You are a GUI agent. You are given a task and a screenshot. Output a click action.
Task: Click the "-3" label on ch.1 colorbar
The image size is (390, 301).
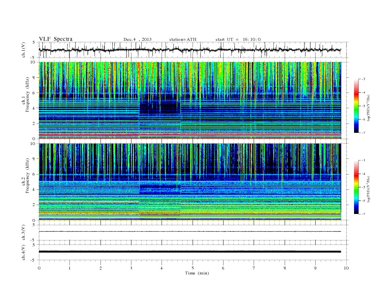[x=363, y=79]
